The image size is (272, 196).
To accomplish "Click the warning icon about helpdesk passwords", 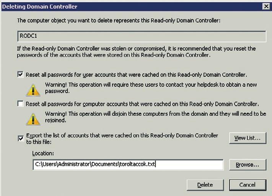I will pos(33,90).
